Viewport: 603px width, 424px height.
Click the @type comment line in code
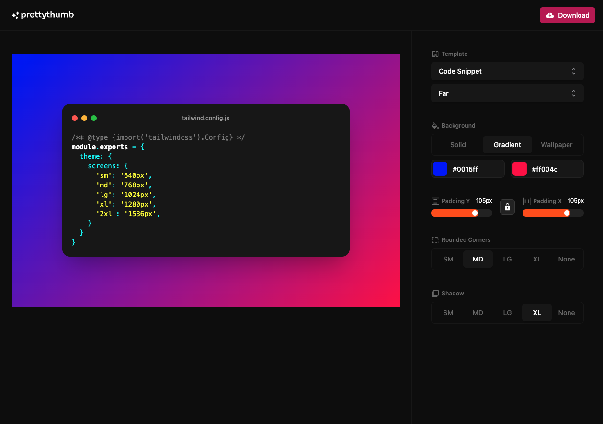coord(158,137)
